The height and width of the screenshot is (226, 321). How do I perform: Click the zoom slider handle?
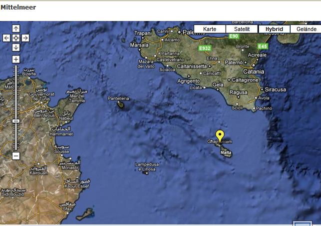coord(16,121)
